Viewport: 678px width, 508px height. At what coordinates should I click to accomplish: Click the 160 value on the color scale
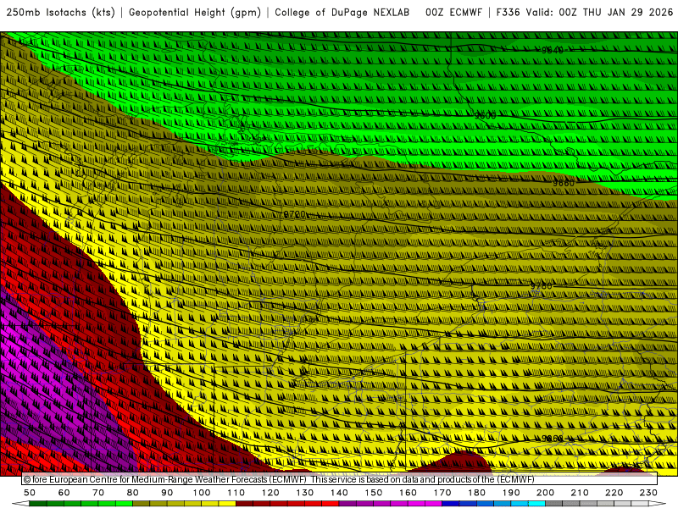[408, 493]
